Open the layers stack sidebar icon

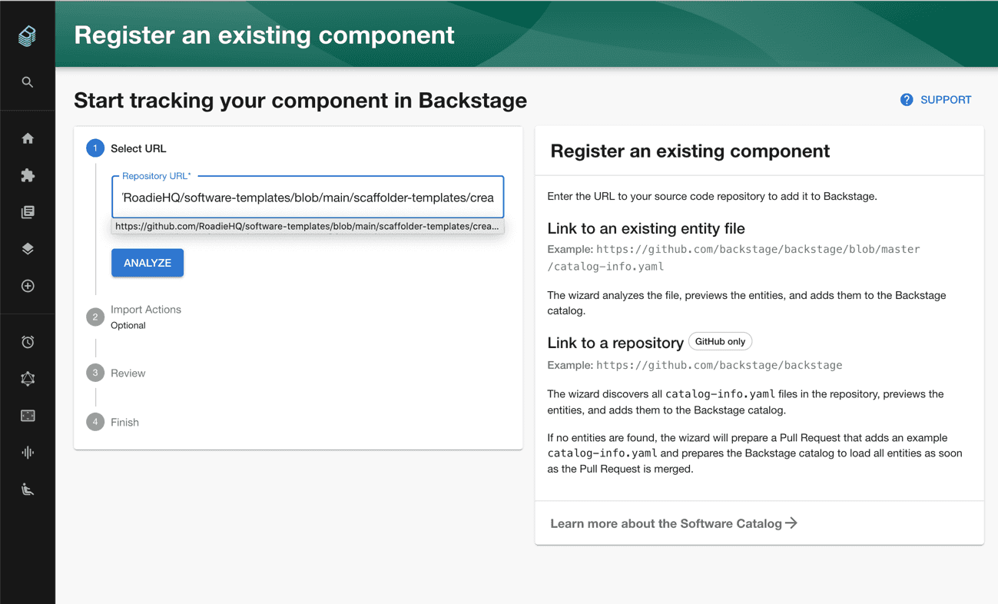(x=28, y=249)
